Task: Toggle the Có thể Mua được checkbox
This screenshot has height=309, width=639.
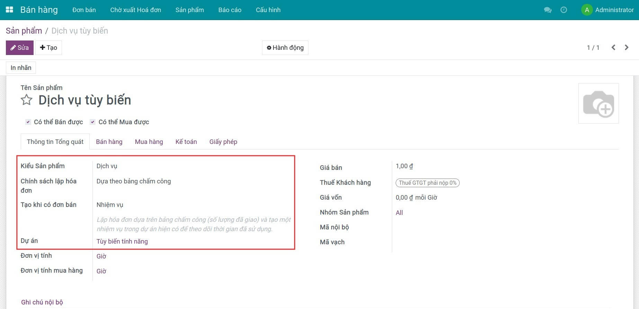Action: pos(92,122)
